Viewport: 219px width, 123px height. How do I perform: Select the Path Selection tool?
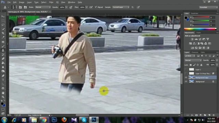3,84
